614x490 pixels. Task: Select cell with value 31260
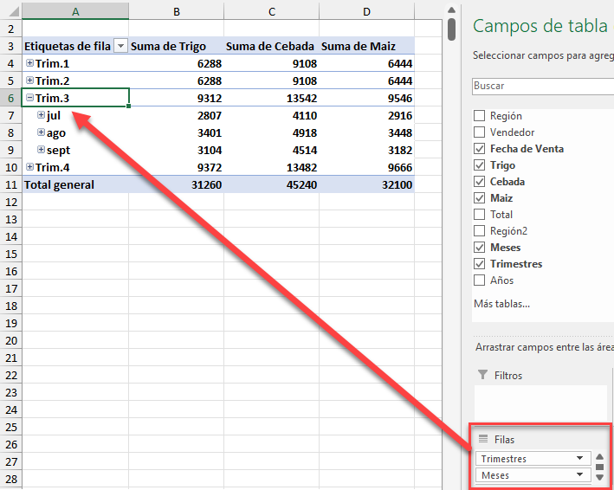pos(176,184)
